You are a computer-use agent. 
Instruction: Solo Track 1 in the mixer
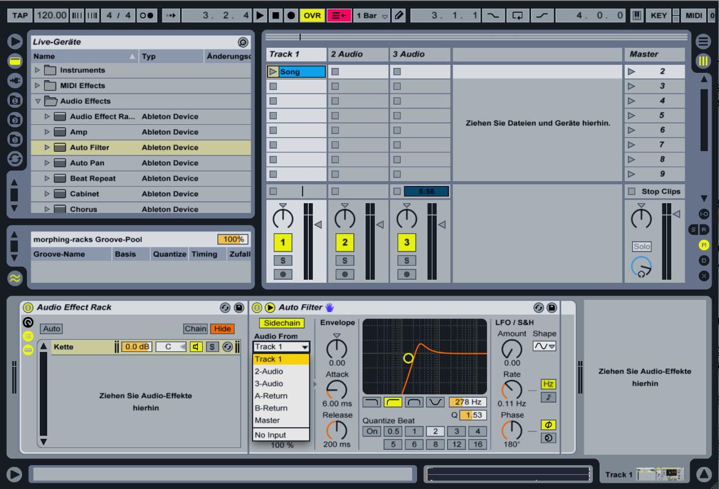pos(282,261)
